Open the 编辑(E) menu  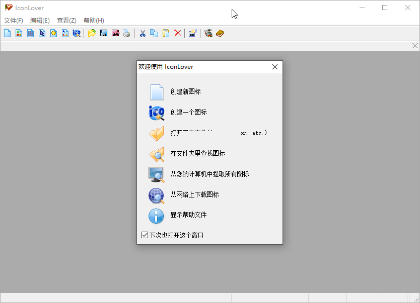coord(39,21)
